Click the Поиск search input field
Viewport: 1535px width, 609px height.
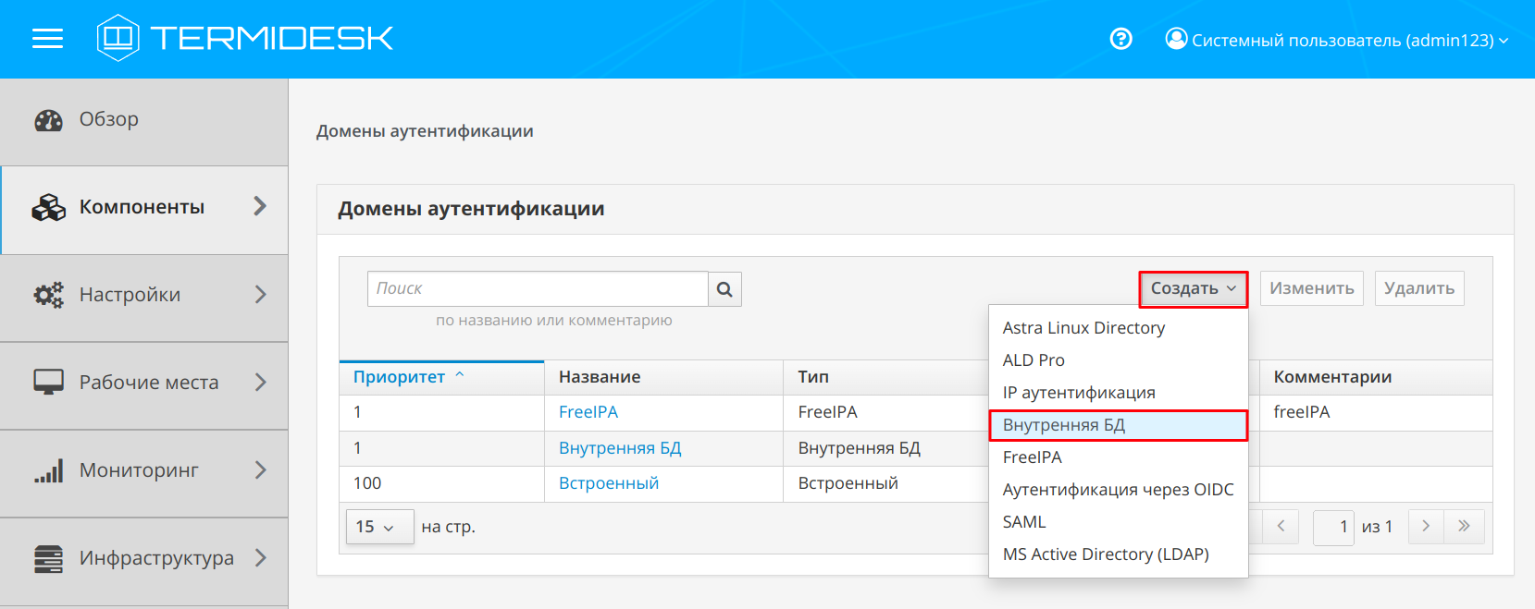coord(538,289)
